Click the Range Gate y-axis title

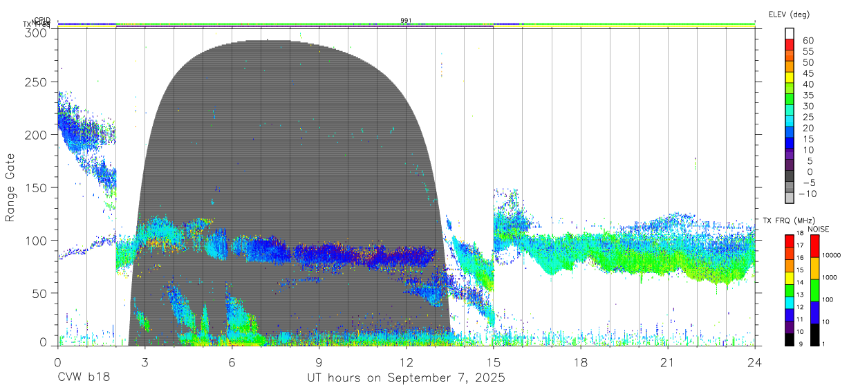coord(11,187)
